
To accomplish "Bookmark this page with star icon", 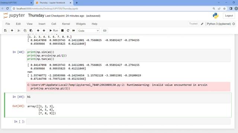I will [x=224, y=8].
